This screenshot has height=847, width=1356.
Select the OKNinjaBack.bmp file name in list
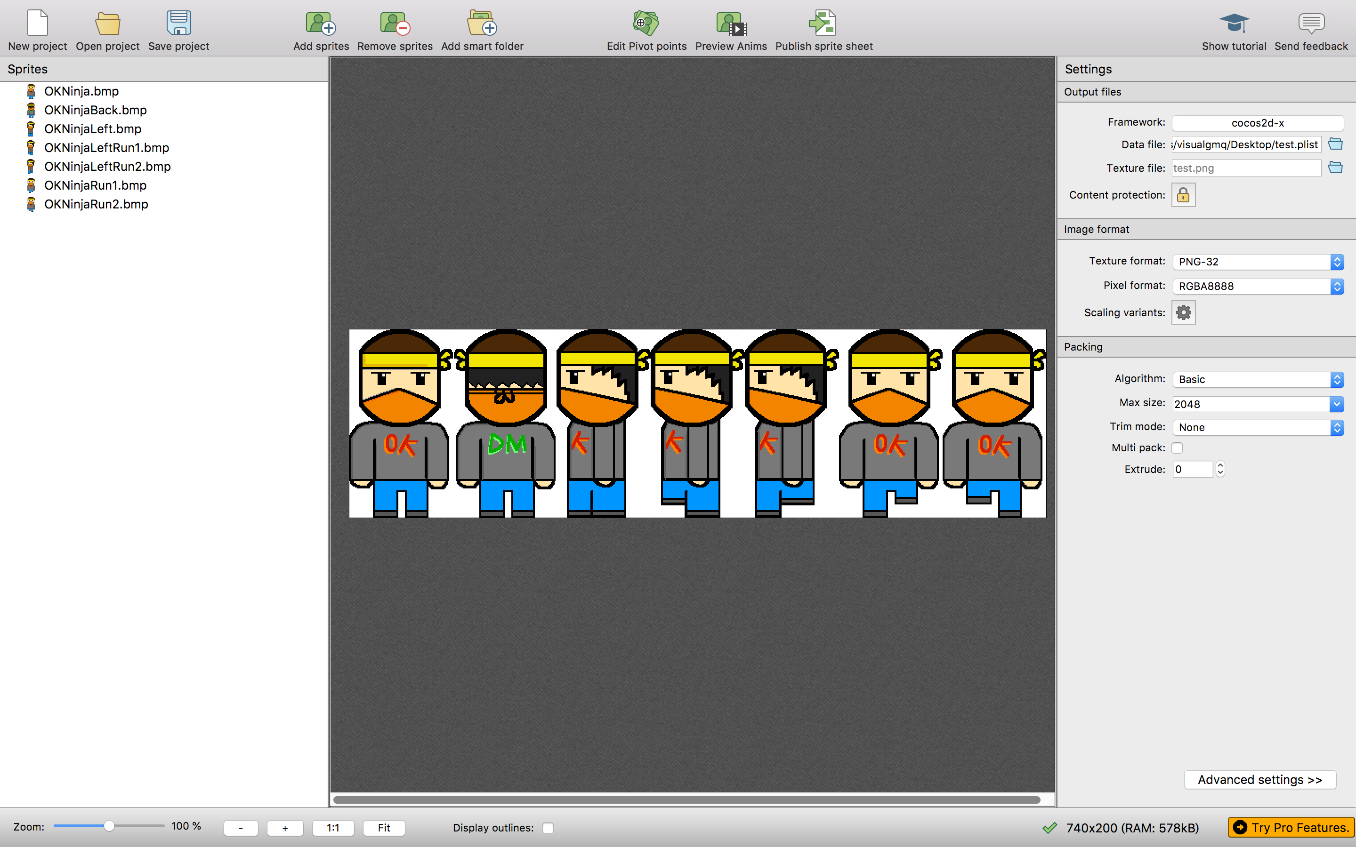pyautogui.click(x=95, y=110)
